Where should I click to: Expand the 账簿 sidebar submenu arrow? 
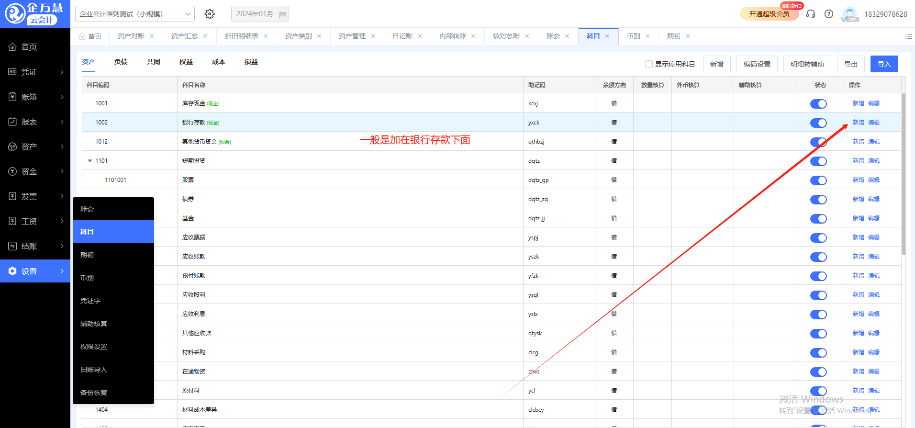click(62, 97)
